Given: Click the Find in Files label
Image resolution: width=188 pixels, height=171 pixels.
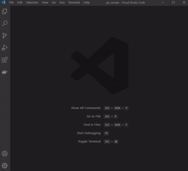Looking at the screenshot, I should 92,125.
